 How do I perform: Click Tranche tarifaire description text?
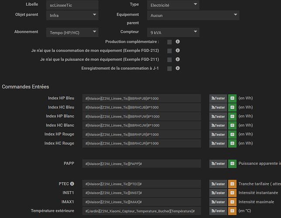click(x=260, y=184)
